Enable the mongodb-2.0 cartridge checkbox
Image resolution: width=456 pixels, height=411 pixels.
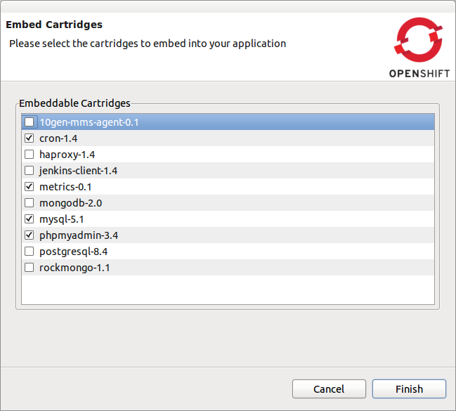29,203
